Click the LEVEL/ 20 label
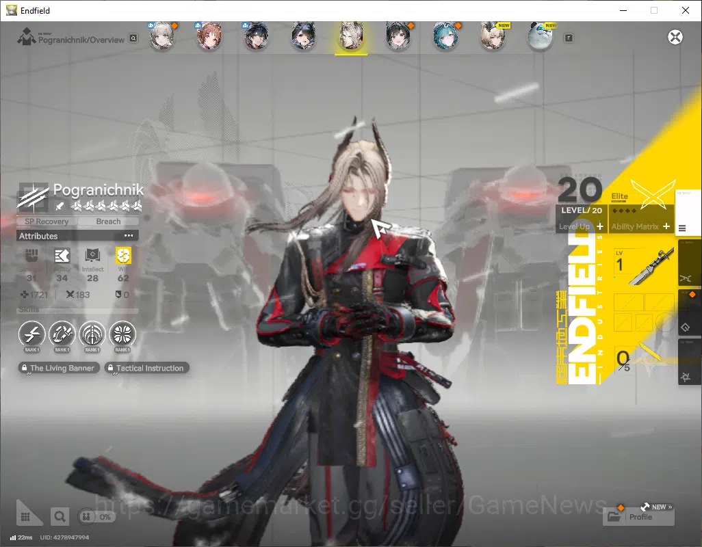The image size is (702, 547). (581, 210)
